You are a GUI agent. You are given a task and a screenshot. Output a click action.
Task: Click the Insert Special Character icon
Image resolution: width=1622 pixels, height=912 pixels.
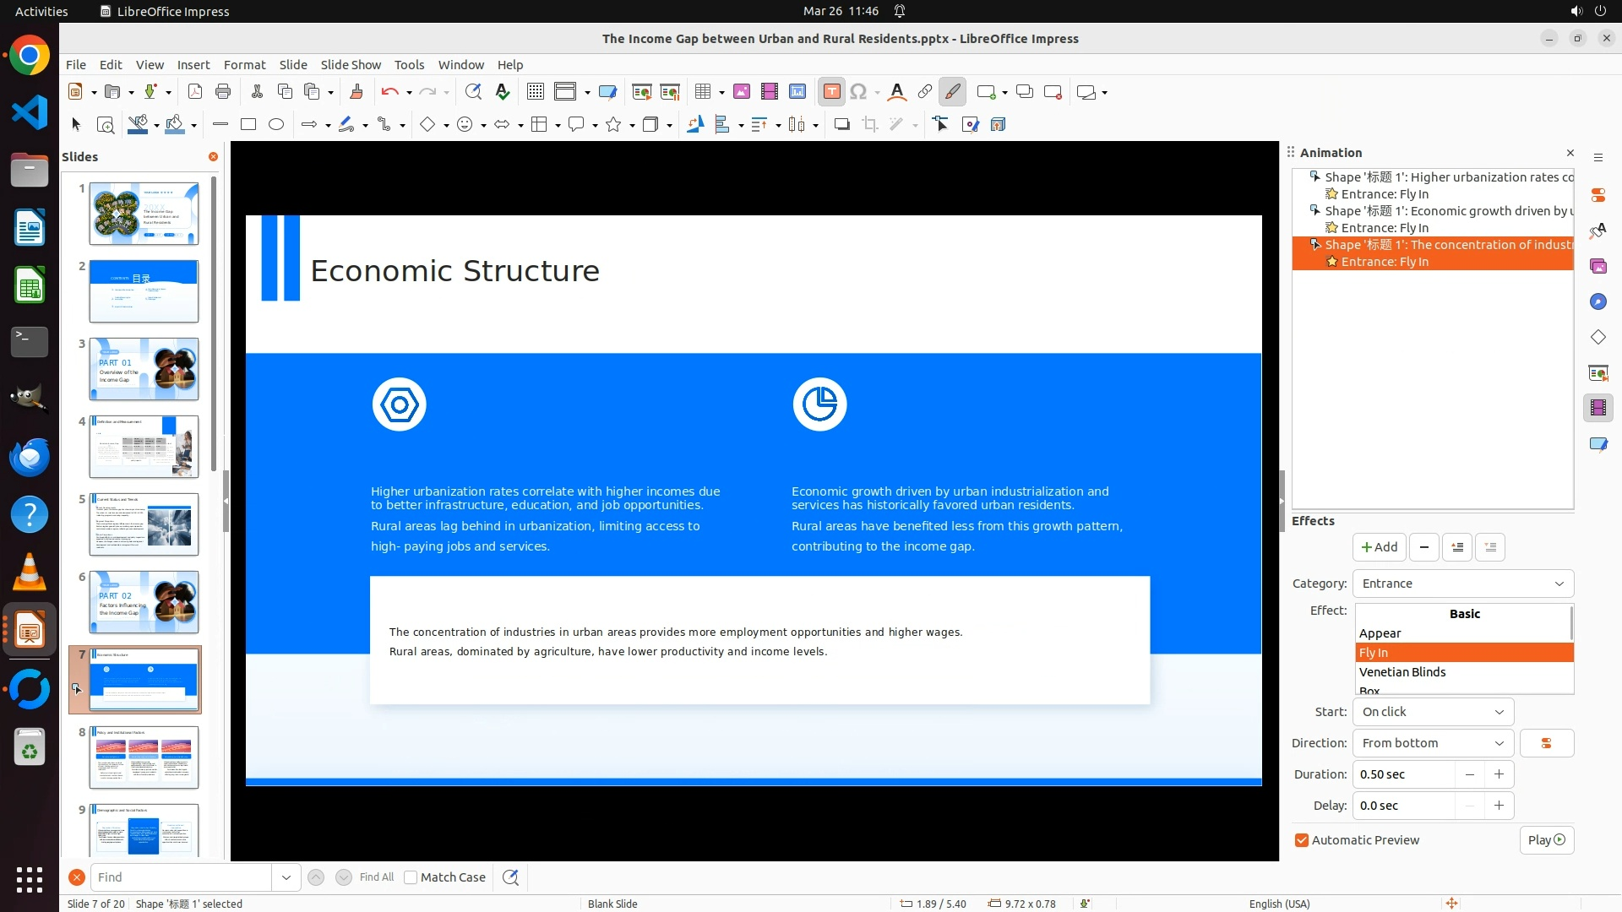click(858, 92)
